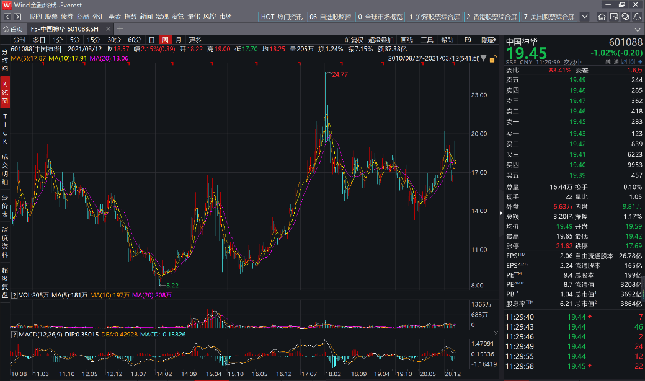Open the 超级复盘 sidebar tab
Viewport: 645px width, 381px height.
(5, 282)
